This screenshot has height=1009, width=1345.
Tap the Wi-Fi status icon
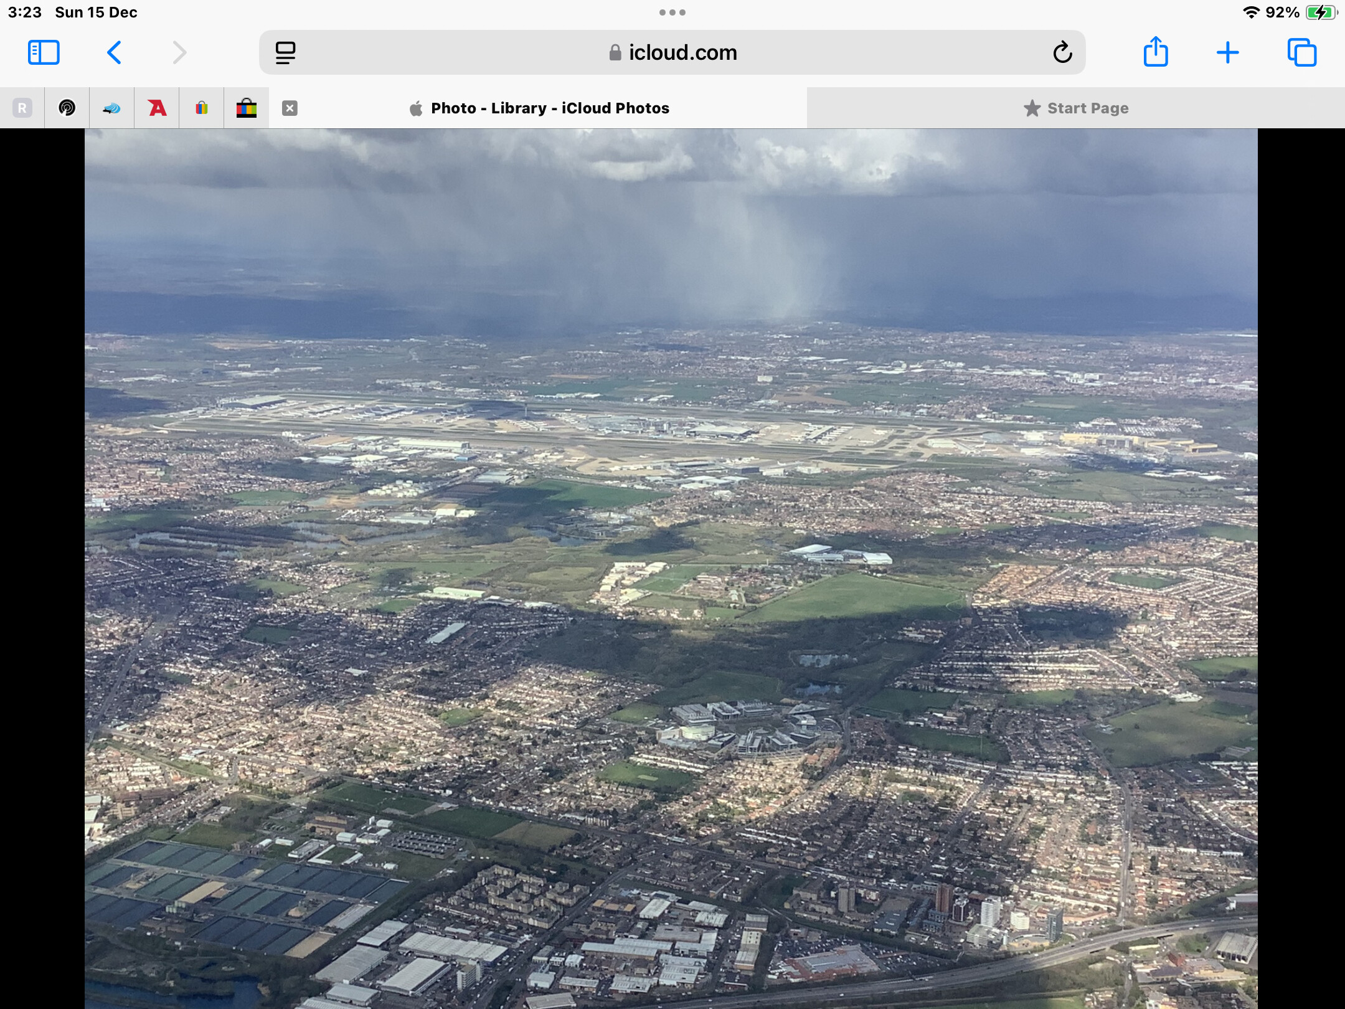pos(1251,12)
